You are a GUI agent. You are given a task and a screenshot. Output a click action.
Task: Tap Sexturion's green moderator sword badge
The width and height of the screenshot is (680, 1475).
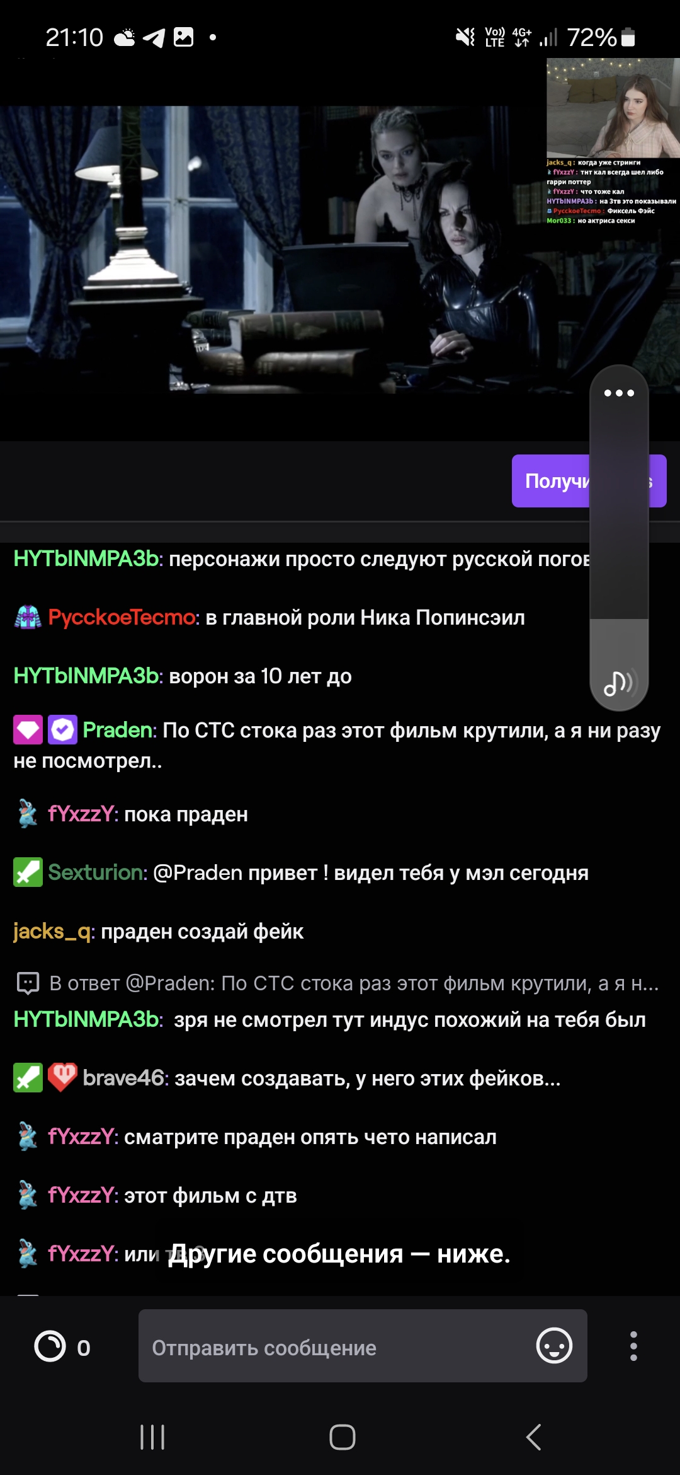coord(28,872)
